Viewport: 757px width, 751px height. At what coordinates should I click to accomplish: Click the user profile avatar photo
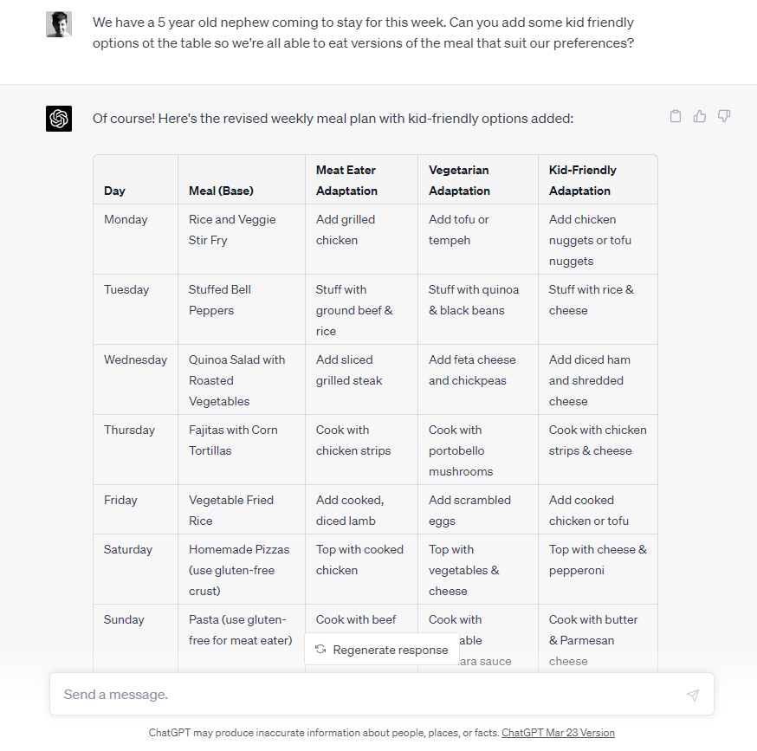pyautogui.click(x=59, y=24)
